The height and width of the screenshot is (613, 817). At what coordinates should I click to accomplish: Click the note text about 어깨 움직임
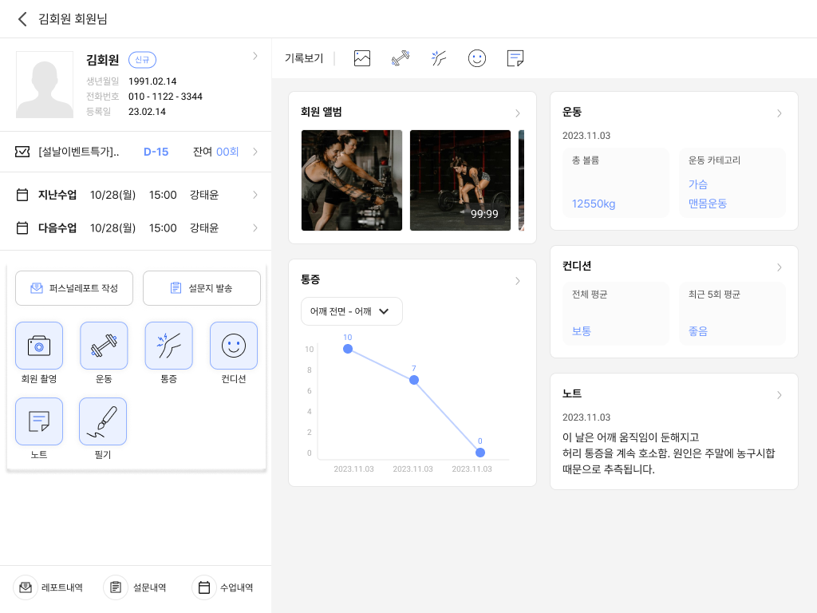(x=669, y=453)
